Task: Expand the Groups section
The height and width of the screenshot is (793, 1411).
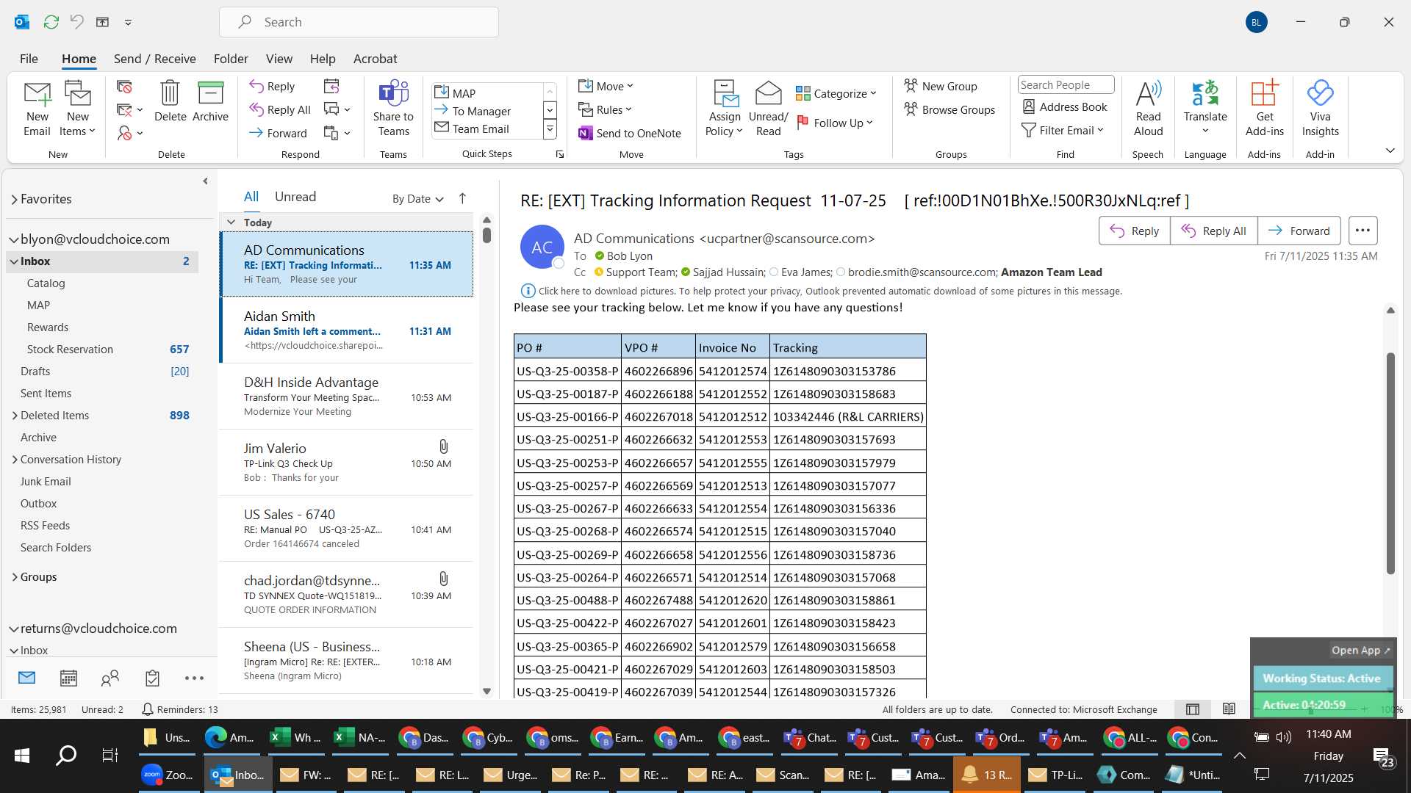Action: coord(15,577)
